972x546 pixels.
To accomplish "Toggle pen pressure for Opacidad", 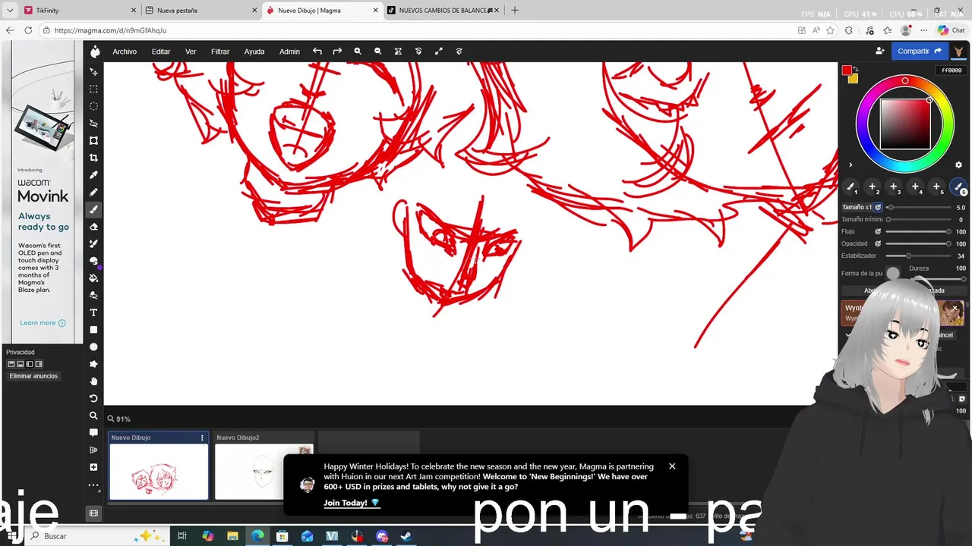I will (x=878, y=243).
